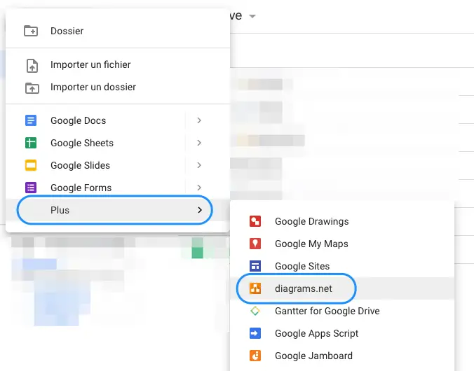Viewport: 474px width, 371px height.
Task: Select Google Apps Script in the submenu
Action: (x=342, y=333)
